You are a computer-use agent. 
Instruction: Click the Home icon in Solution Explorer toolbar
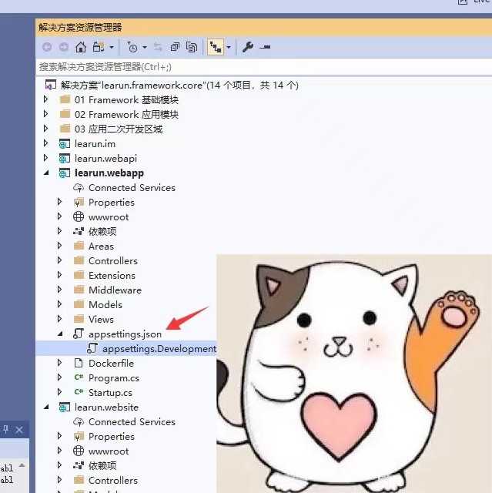pos(81,47)
